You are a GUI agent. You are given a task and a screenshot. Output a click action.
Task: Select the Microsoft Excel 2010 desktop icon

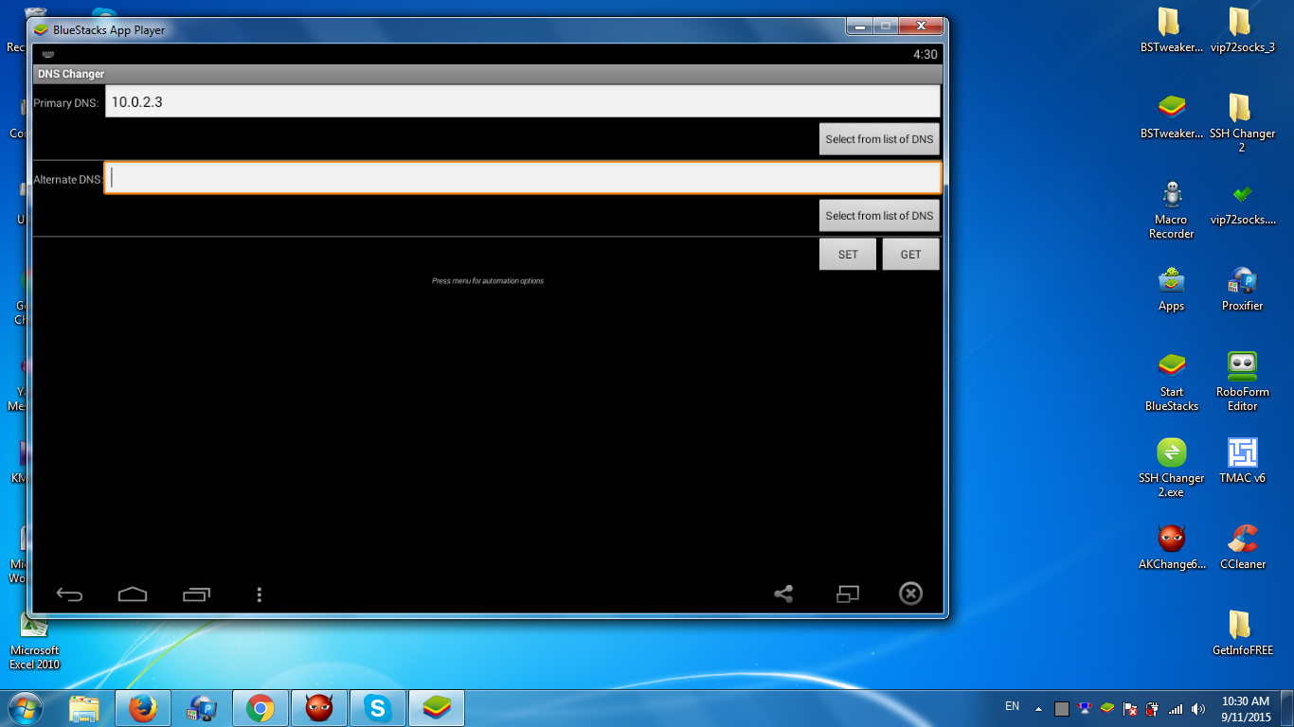[34, 641]
